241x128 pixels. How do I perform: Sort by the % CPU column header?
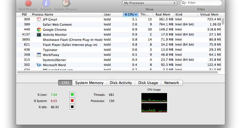point(130,14)
